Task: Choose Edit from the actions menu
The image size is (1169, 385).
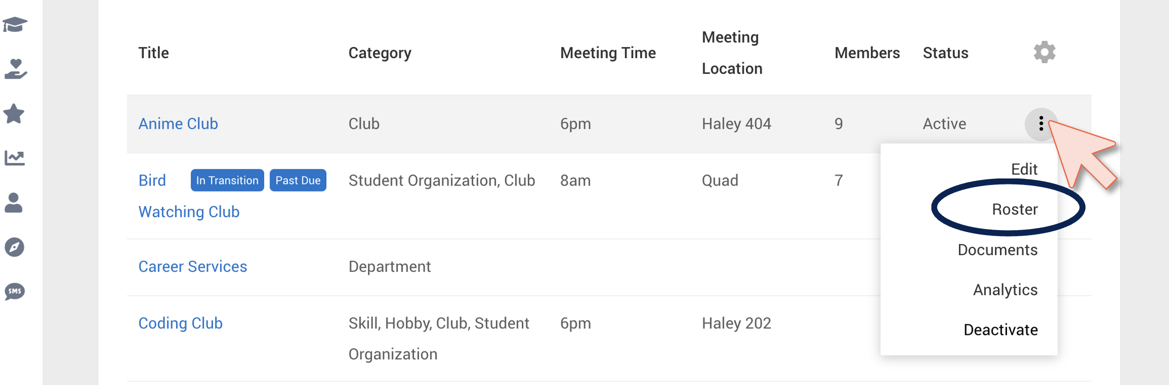Action: [x=1024, y=169]
